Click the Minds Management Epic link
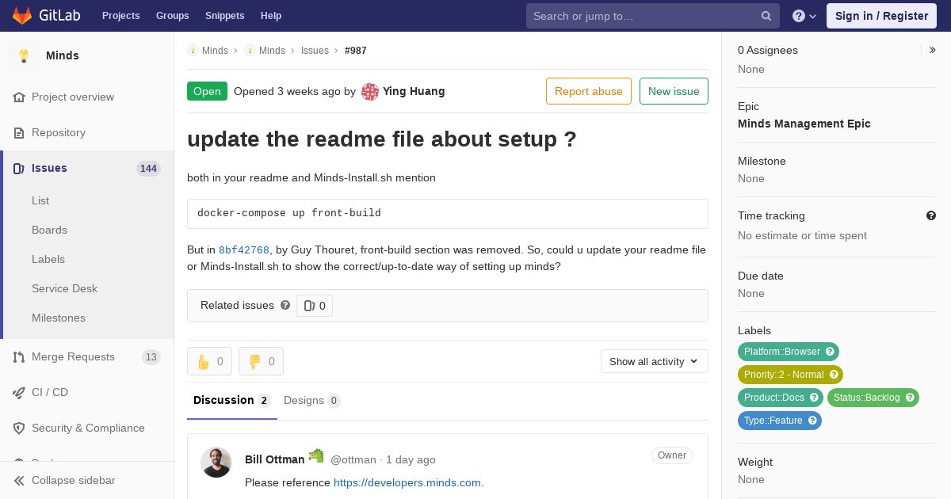The height and width of the screenshot is (499, 951). [x=804, y=124]
